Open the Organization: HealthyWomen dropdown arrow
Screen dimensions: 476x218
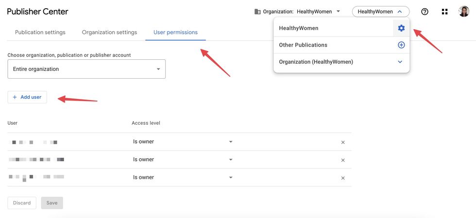338,12
